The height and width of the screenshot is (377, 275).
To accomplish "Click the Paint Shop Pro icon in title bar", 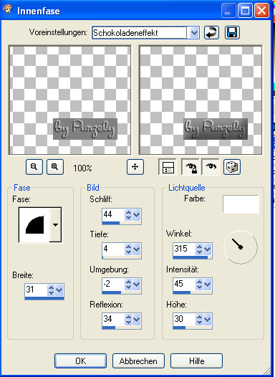I will pyautogui.click(x=7, y=11).
